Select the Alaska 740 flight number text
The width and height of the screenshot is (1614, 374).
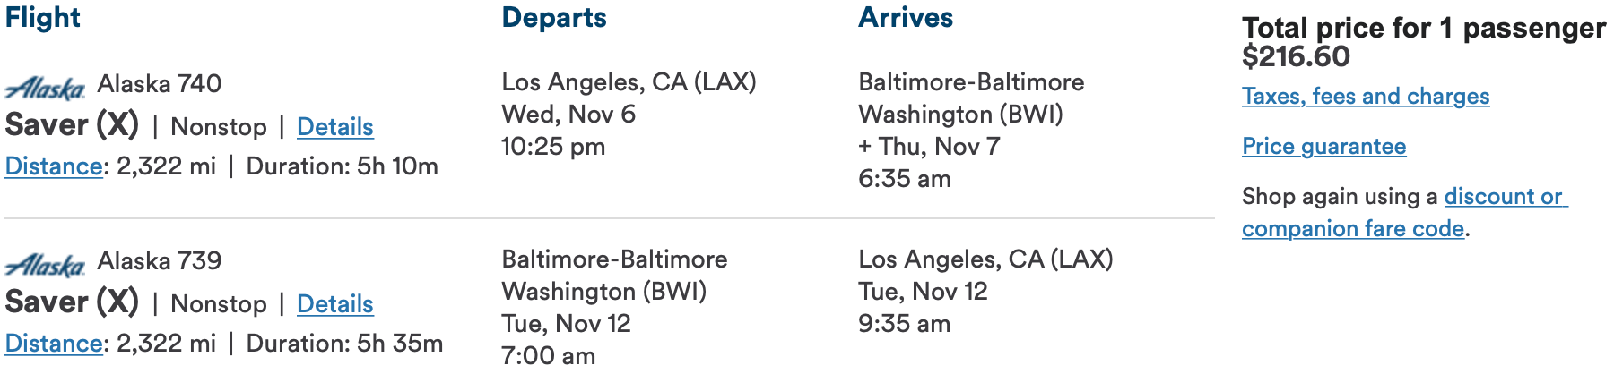click(x=160, y=84)
